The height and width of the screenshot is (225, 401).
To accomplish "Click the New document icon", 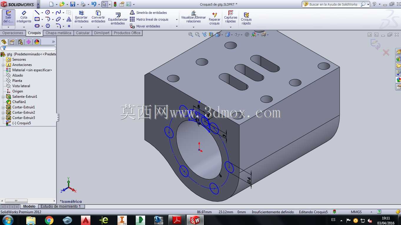I will coord(51,4).
